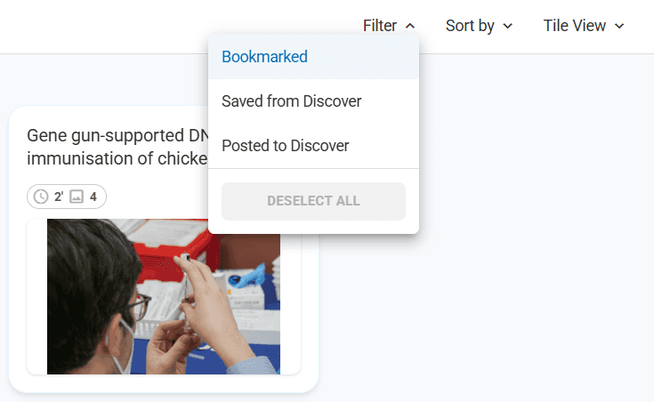Click the vaccine vial article thumbnail
The width and height of the screenshot is (654, 402).
coord(163,296)
